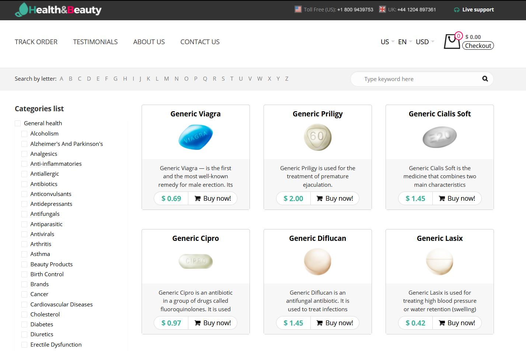Viewport: 526px width, 351px height.
Task: Click the cart total $ 0.00
Action: [x=473, y=37]
